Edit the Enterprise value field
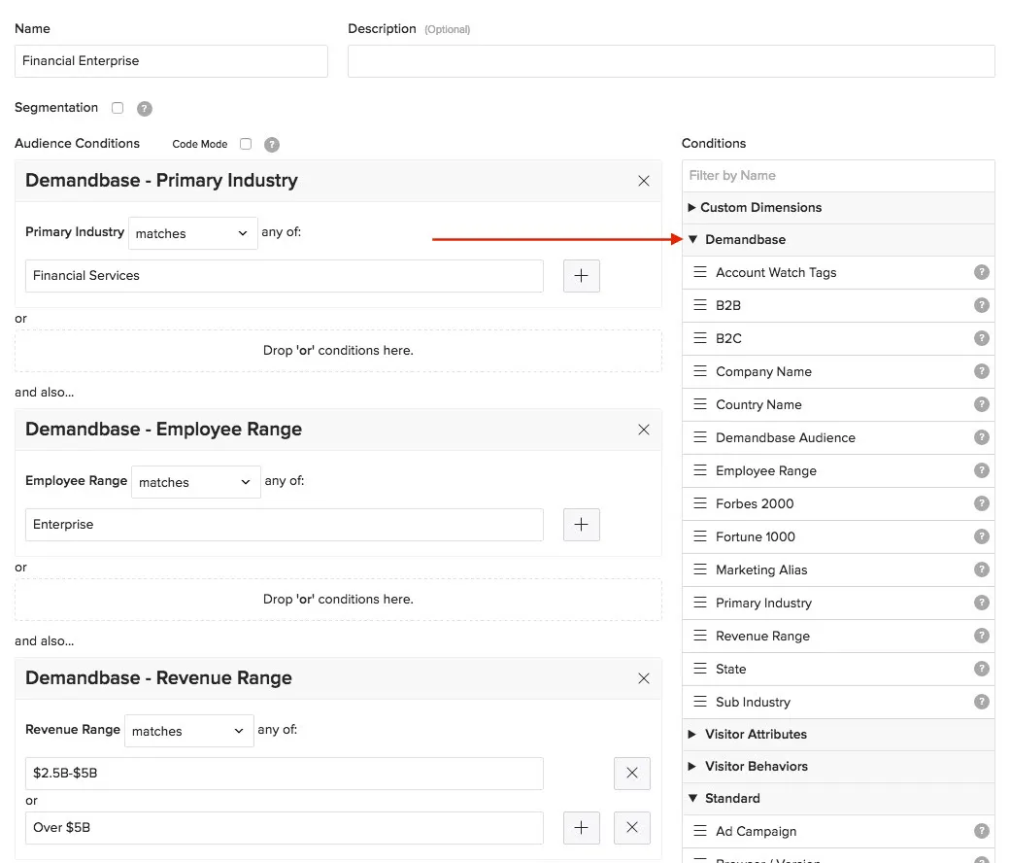 (284, 525)
